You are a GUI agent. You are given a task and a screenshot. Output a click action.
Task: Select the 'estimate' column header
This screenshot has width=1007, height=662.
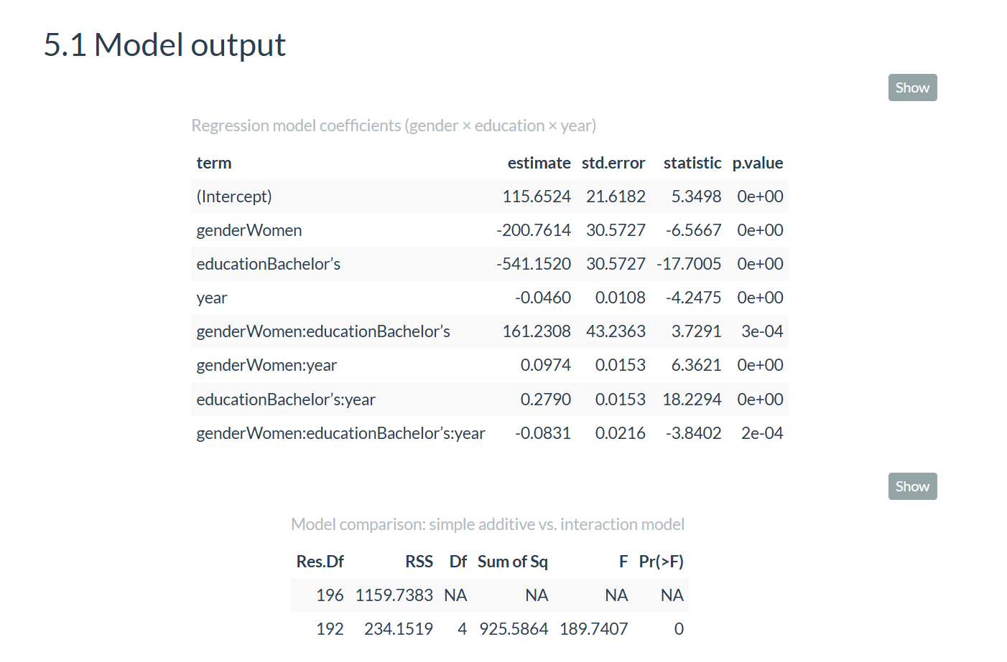coord(539,163)
